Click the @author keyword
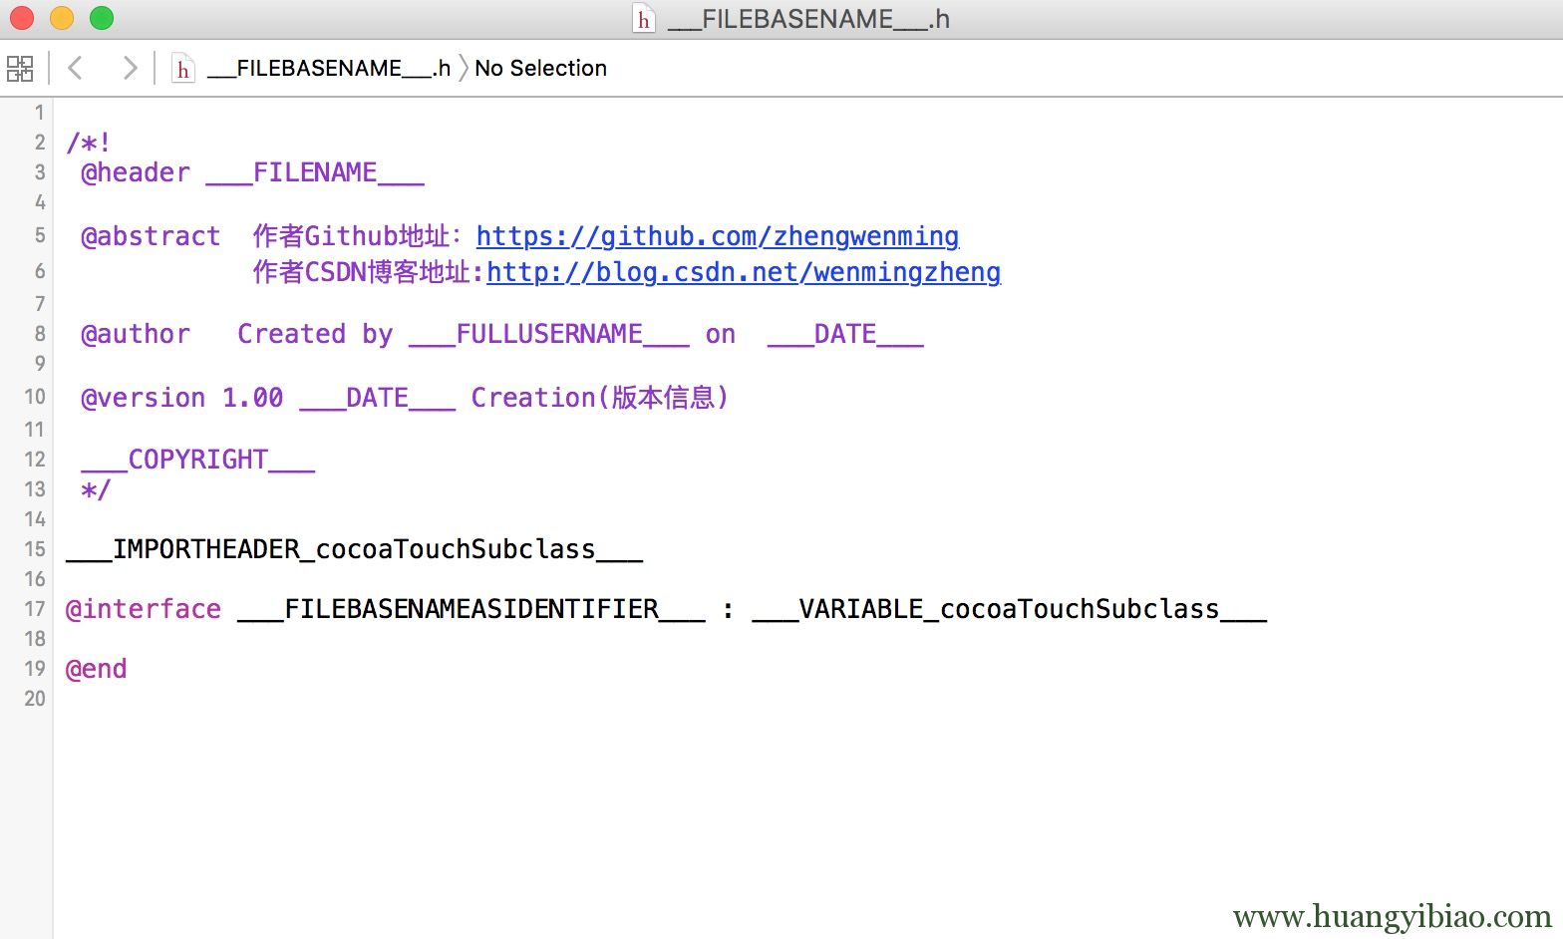1563x939 pixels. point(136,334)
